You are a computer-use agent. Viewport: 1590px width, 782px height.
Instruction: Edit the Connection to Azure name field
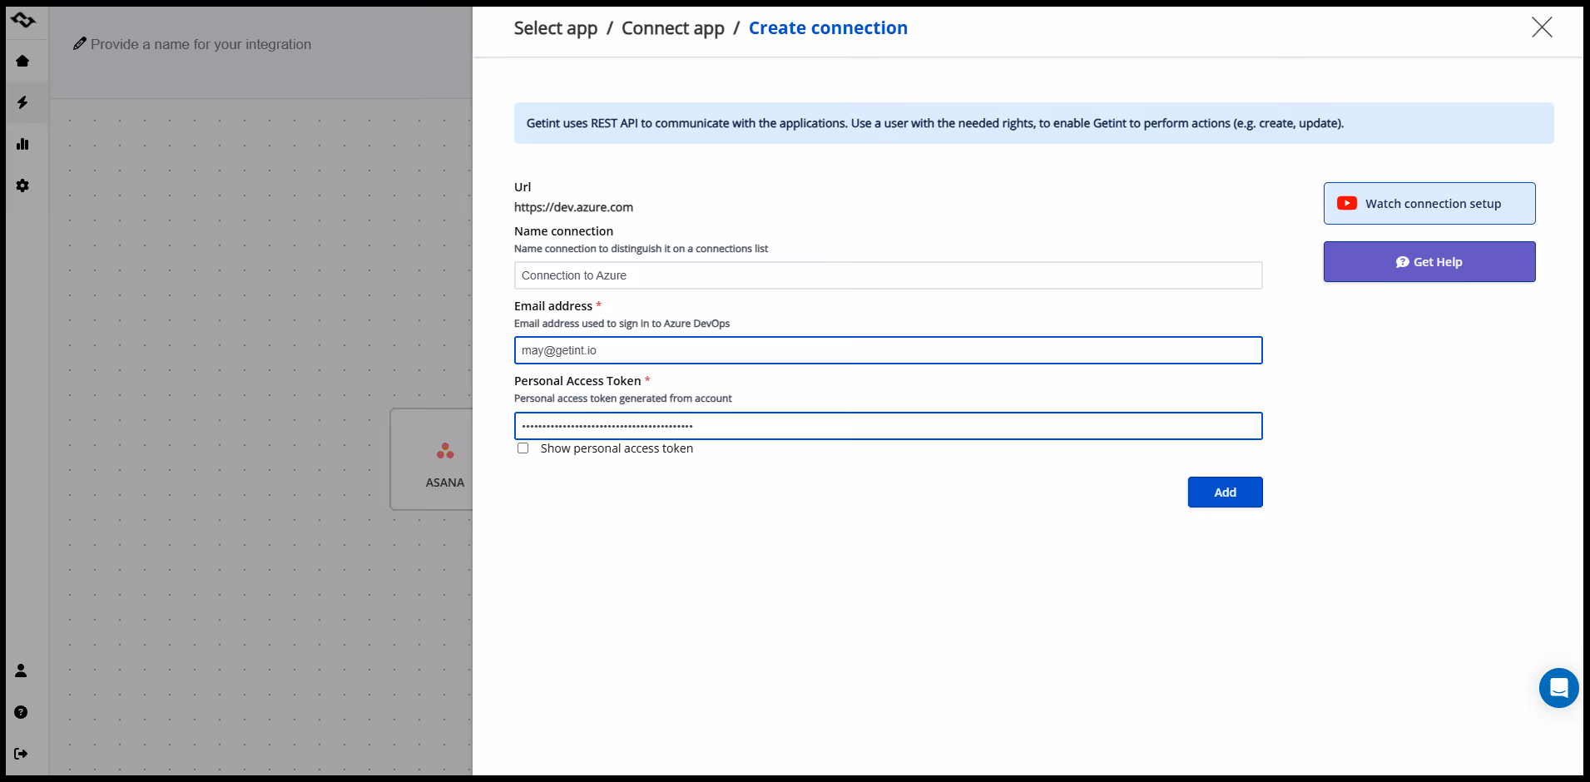pos(888,275)
